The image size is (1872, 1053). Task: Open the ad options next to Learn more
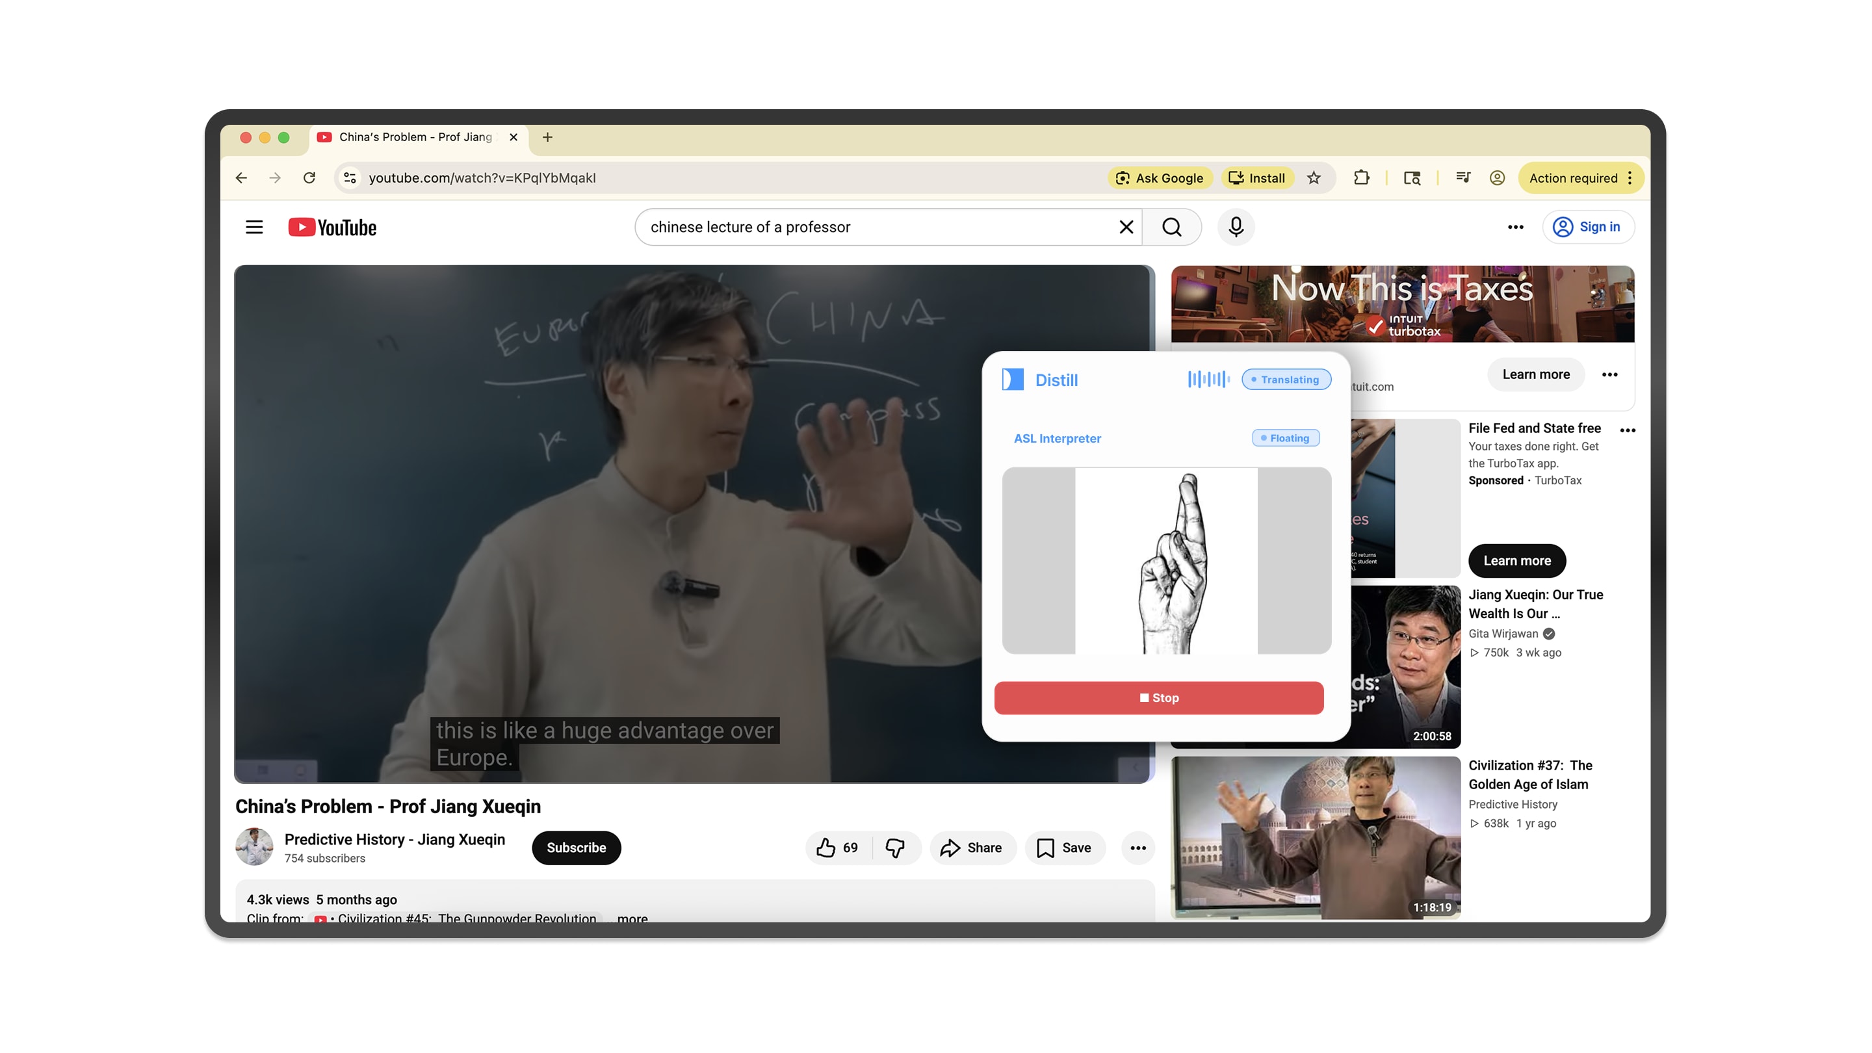[1609, 375]
